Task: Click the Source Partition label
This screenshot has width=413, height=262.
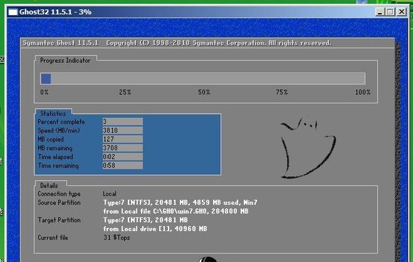Action: pyautogui.click(x=59, y=202)
